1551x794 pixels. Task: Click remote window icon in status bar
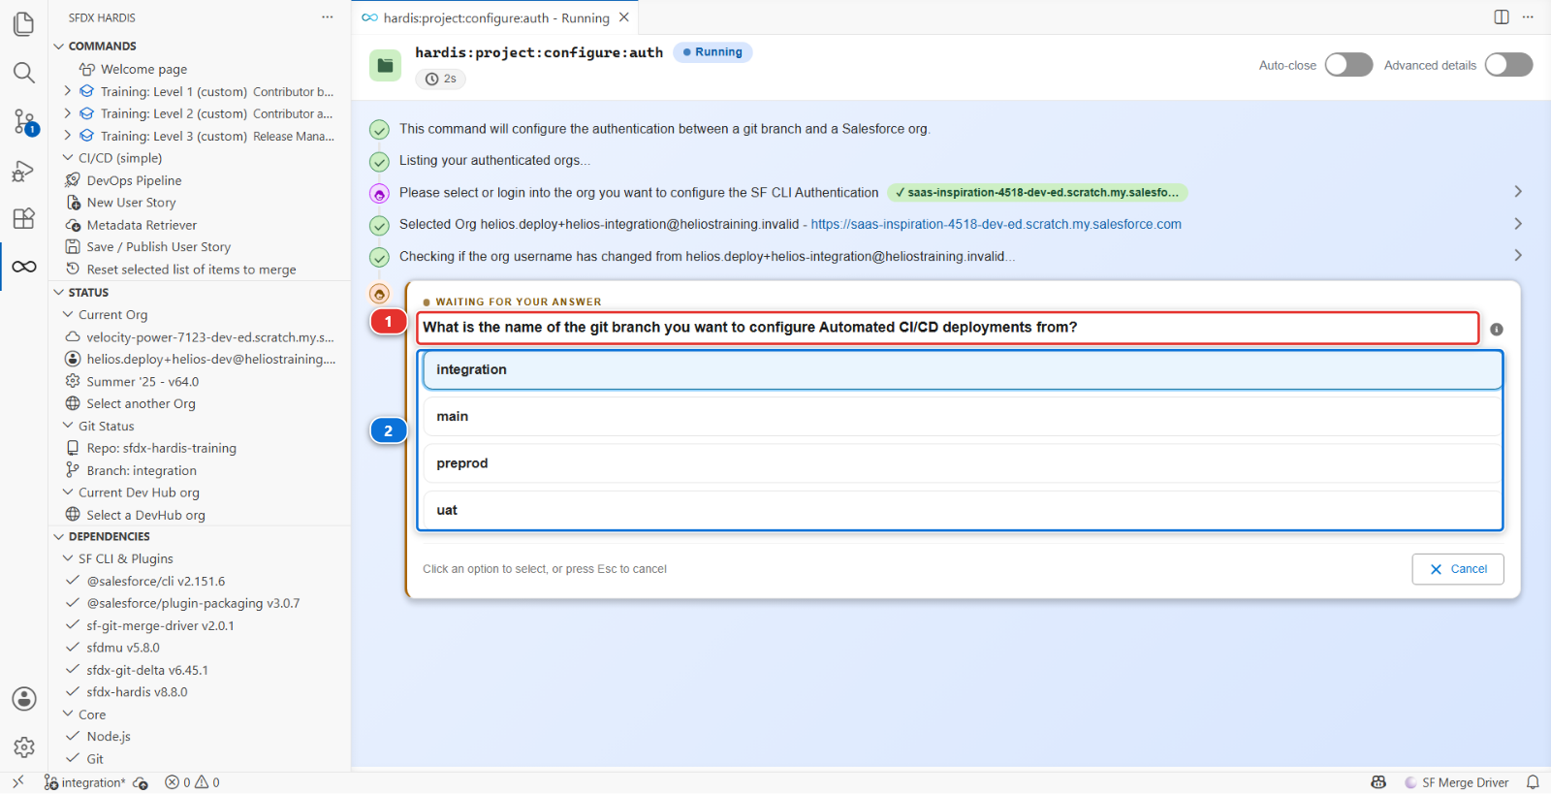[x=17, y=782]
